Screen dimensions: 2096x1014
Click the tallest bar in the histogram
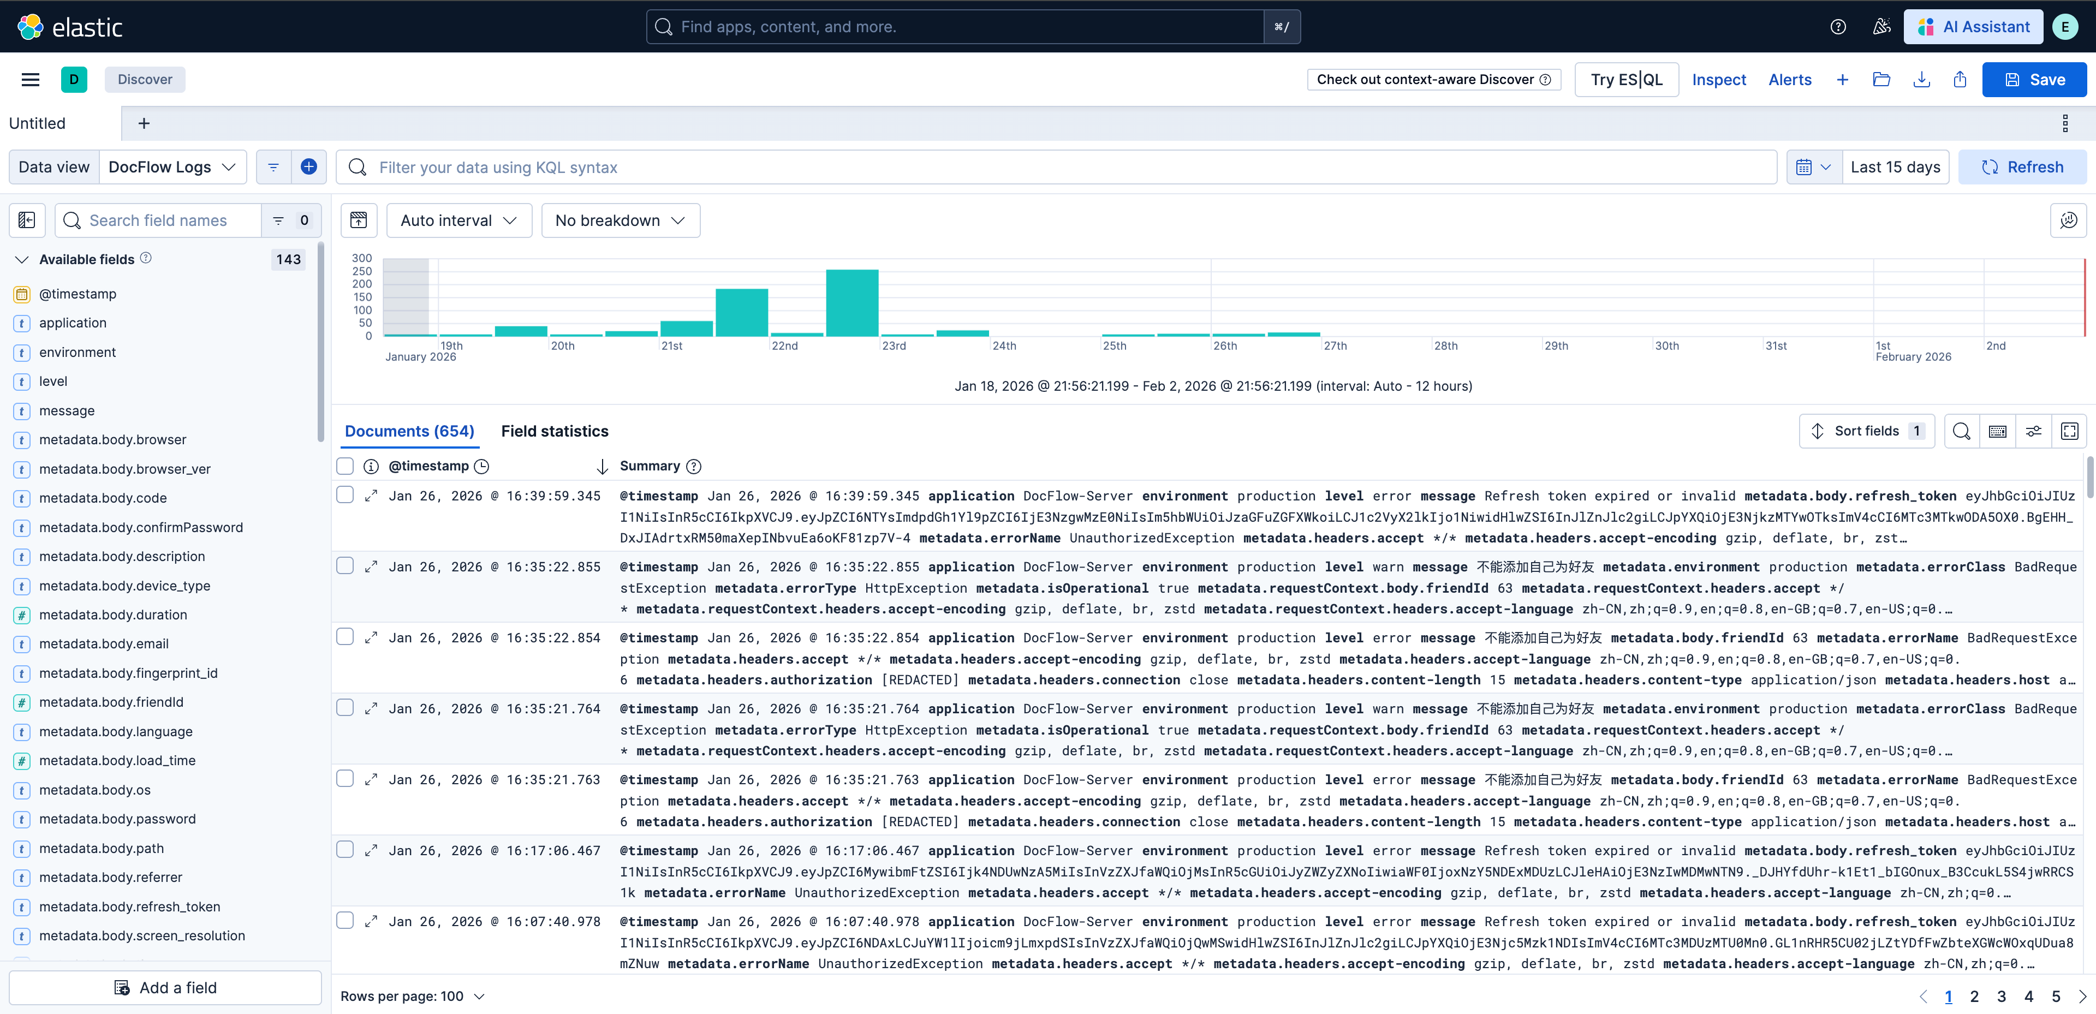[x=852, y=302]
